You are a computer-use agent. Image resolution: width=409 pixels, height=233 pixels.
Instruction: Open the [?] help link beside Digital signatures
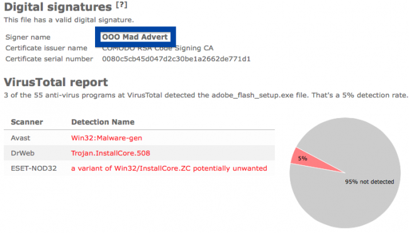click(x=121, y=4)
